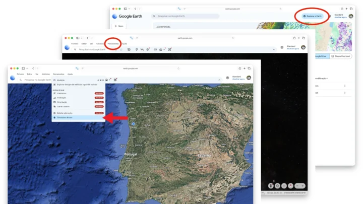Screen dimensions: 363x204
Task: Select Simulador de voo in Ferramentas menu
Action: [78, 117]
